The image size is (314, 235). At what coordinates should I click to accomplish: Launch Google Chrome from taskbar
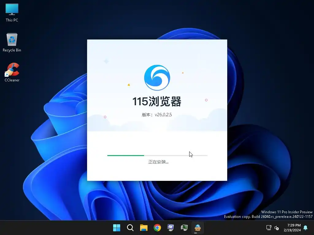coord(157,228)
